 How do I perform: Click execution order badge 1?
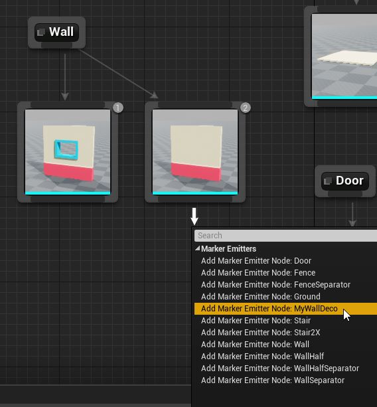tap(118, 108)
